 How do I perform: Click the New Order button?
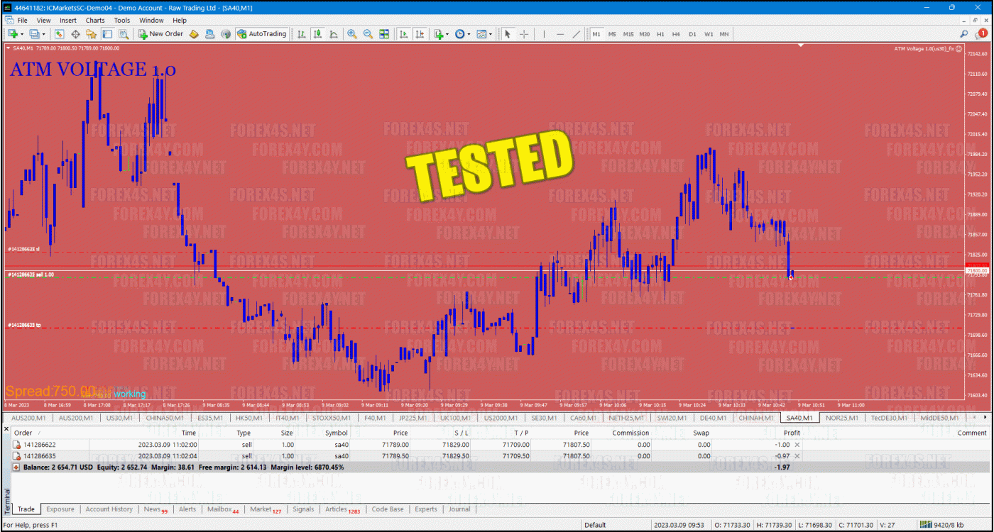[160, 33]
